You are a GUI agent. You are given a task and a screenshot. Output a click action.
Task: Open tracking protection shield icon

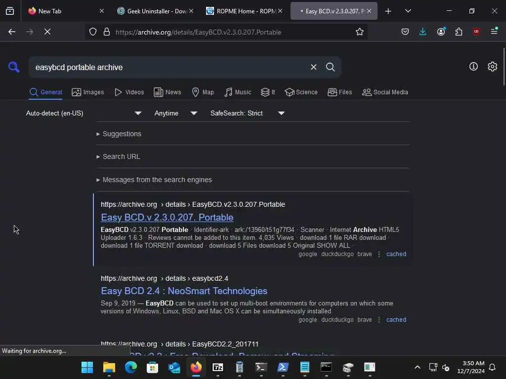93,32
